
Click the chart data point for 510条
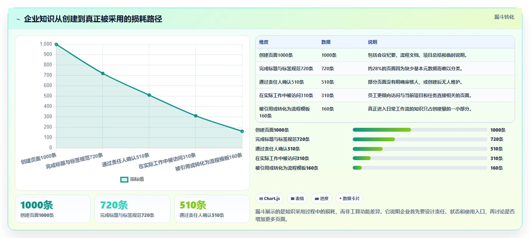[149, 95]
